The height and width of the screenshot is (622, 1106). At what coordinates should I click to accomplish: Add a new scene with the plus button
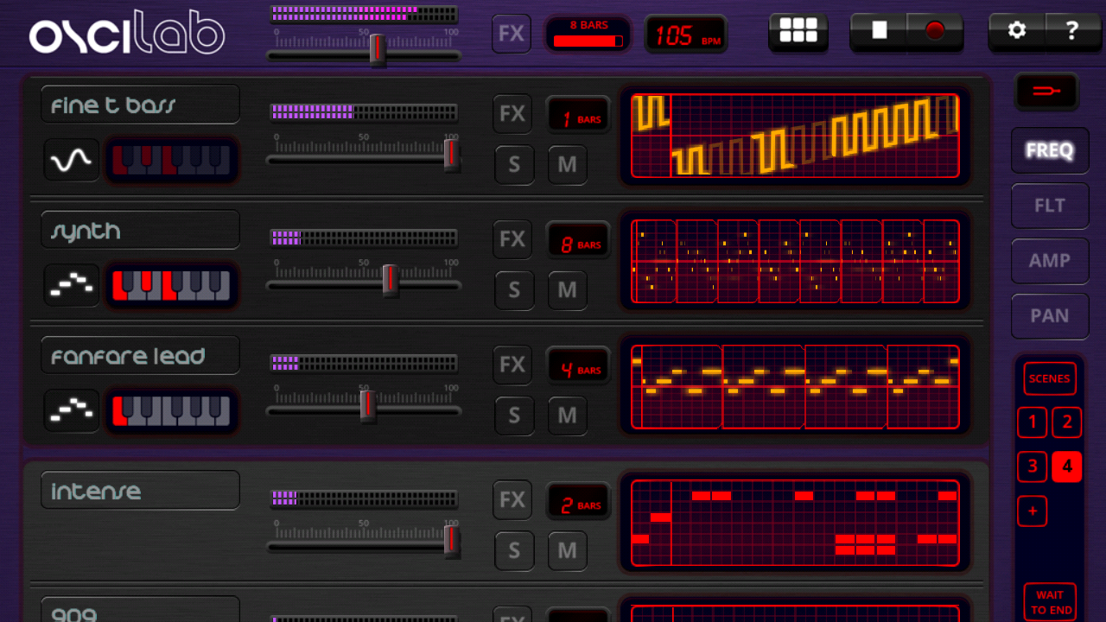point(1032,511)
